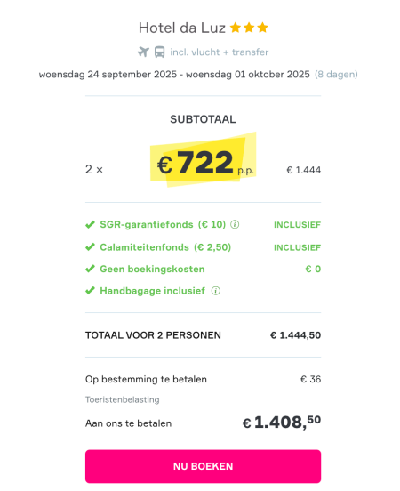
Task: Click the green checkmark beside SGR-garantiefonds
Action: point(90,224)
